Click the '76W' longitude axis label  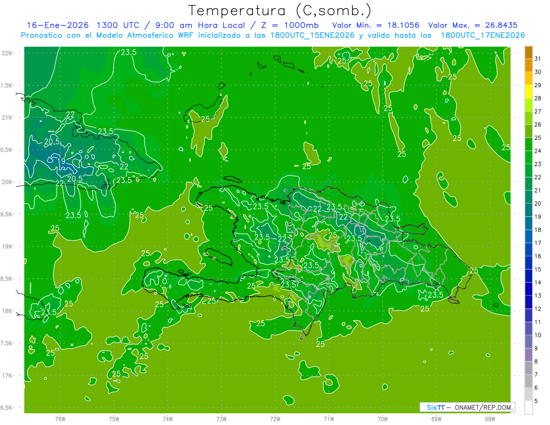tap(60, 419)
